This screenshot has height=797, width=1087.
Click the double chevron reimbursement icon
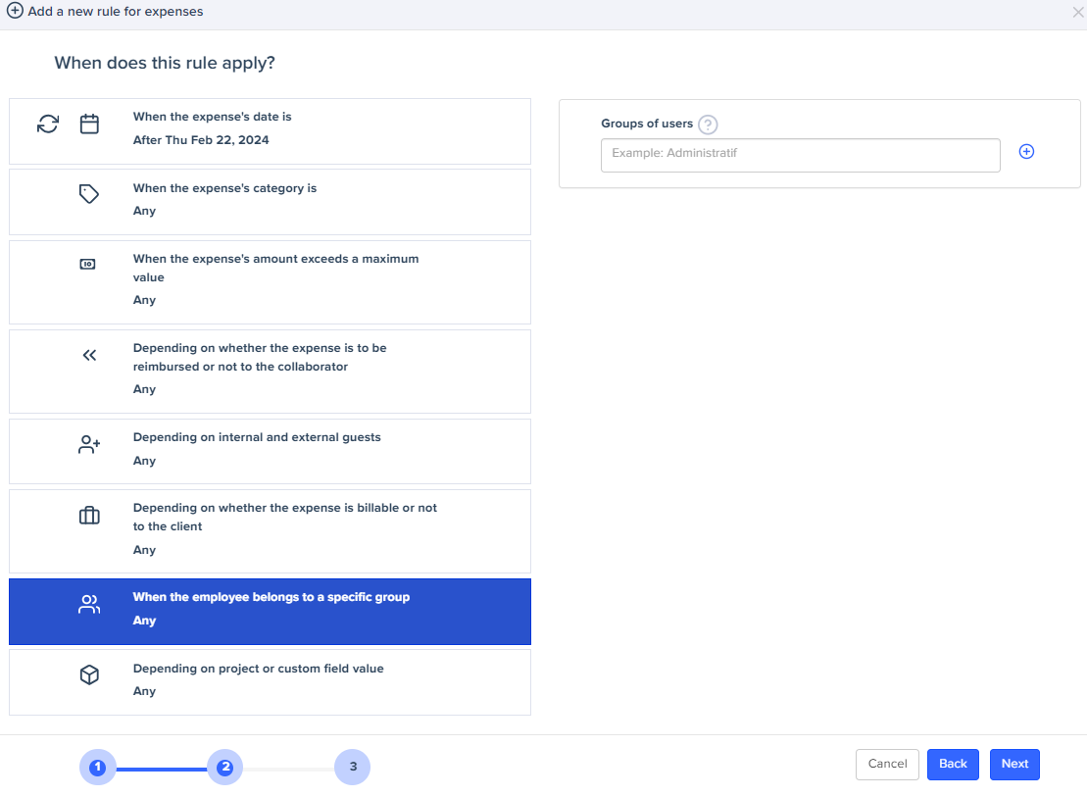coord(89,355)
